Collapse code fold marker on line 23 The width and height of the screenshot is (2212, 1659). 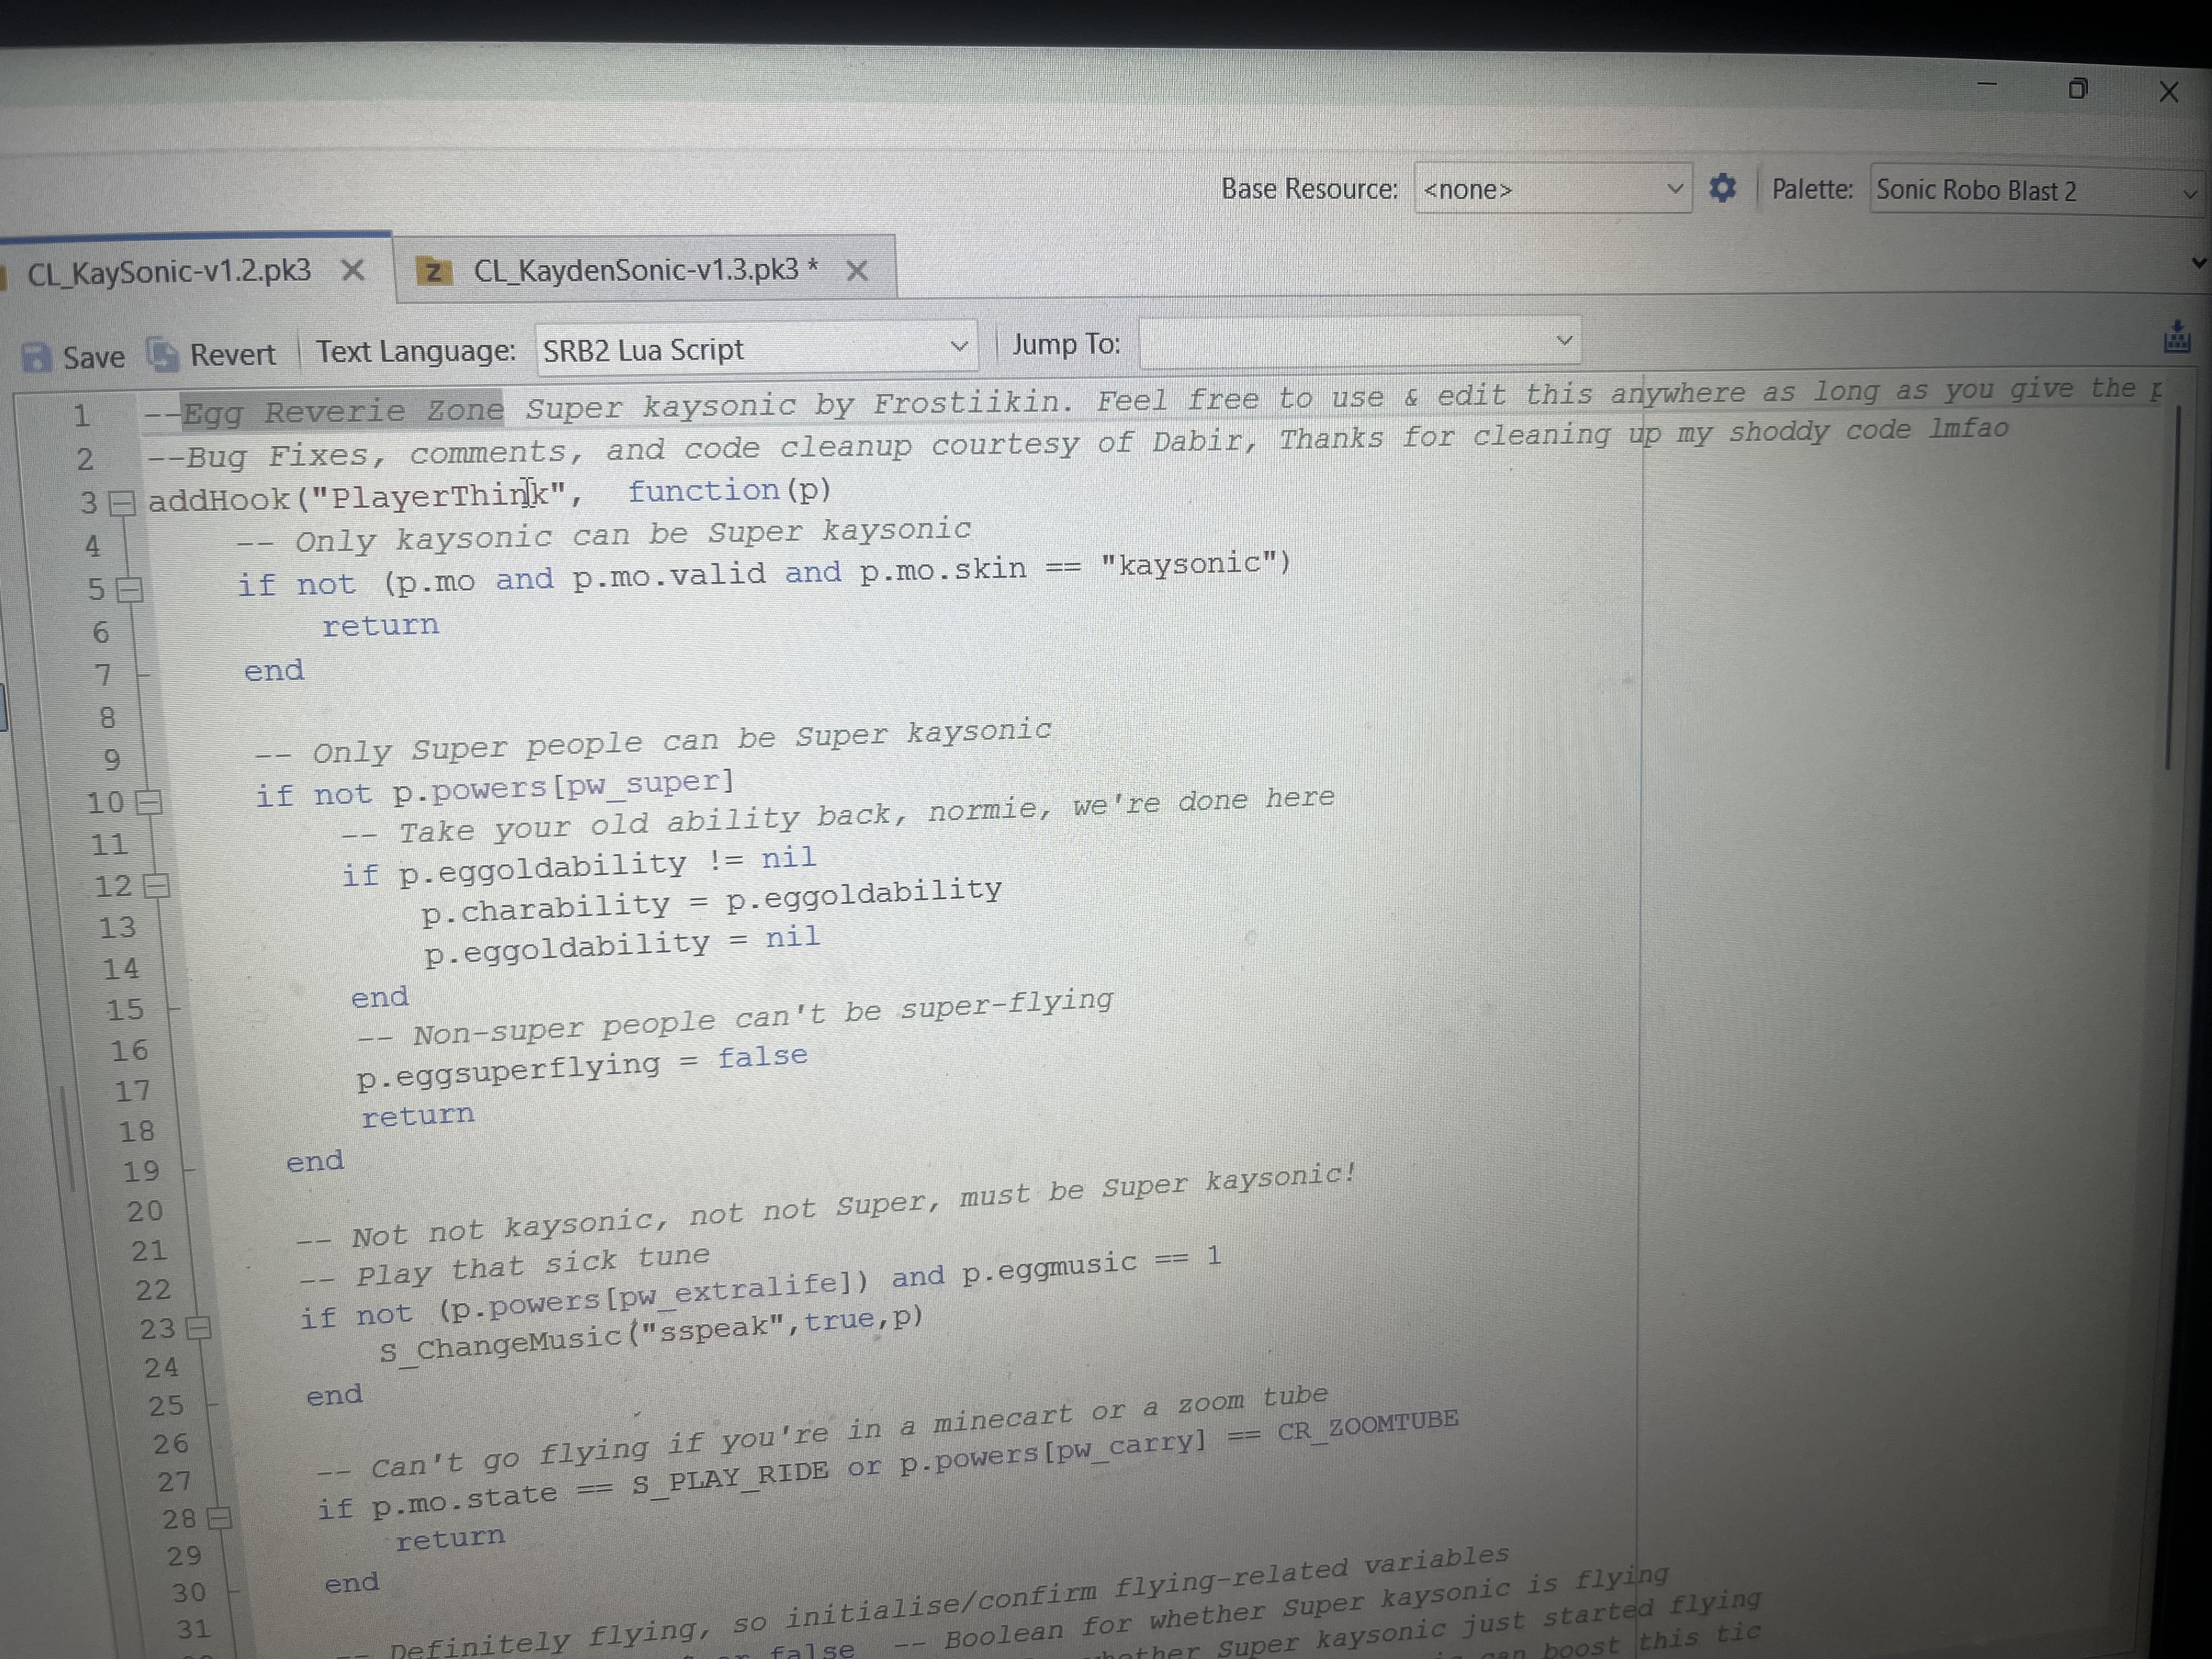coord(199,1328)
